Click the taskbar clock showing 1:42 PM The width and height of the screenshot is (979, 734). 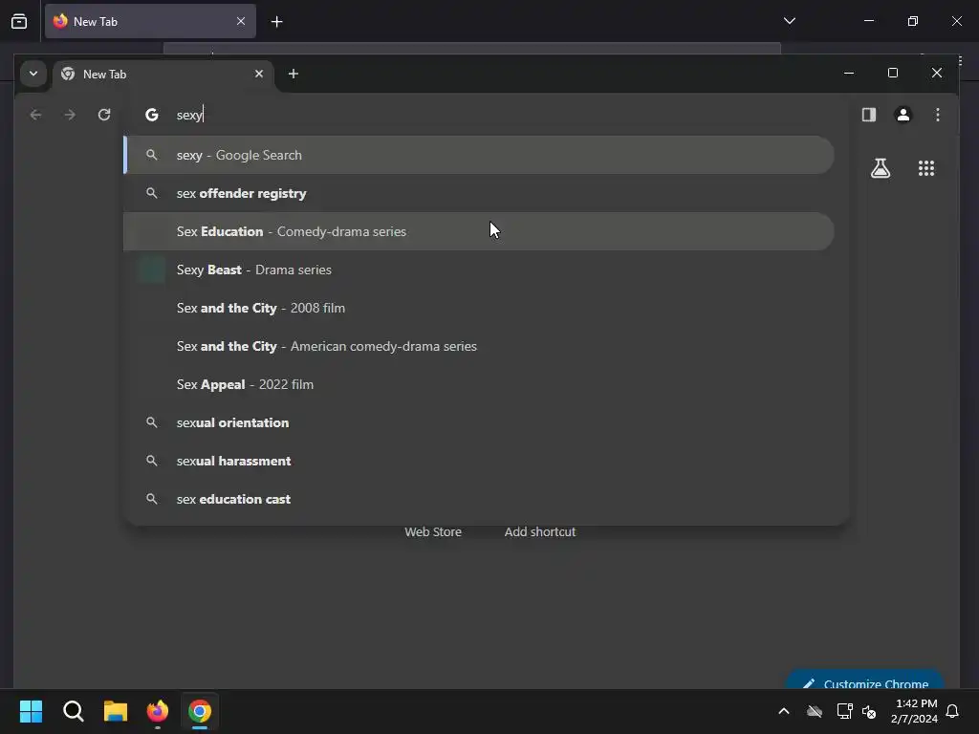[914, 711]
